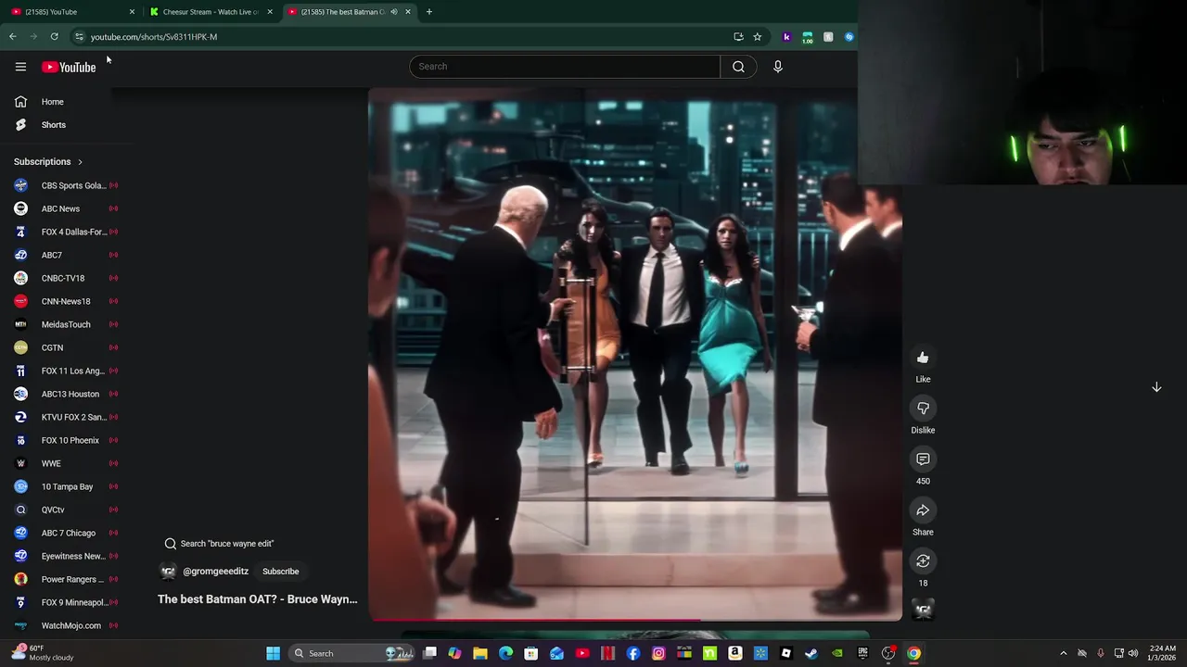Open Epic Games launcher from taskbar
1187x667 pixels.
tap(862, 653)
